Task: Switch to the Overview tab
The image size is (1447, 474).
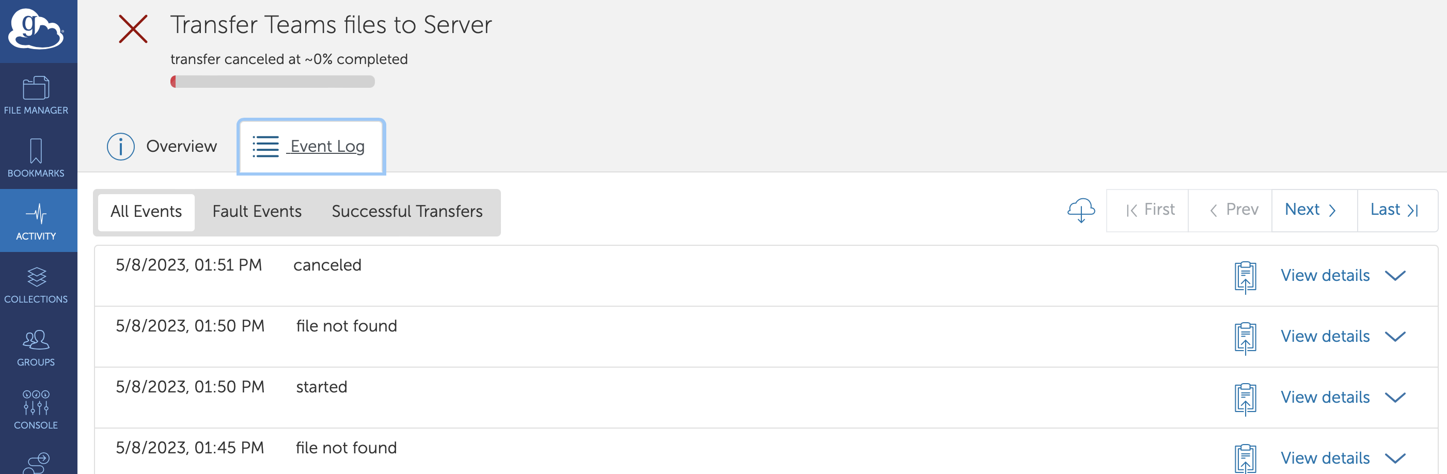Action: 162,146
